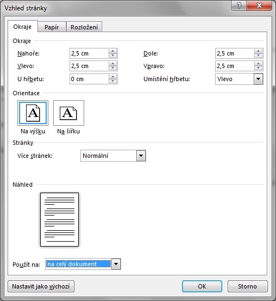Increase Vlevo margin with up arrow
276x301 pixels.
(x=112, y=64)
